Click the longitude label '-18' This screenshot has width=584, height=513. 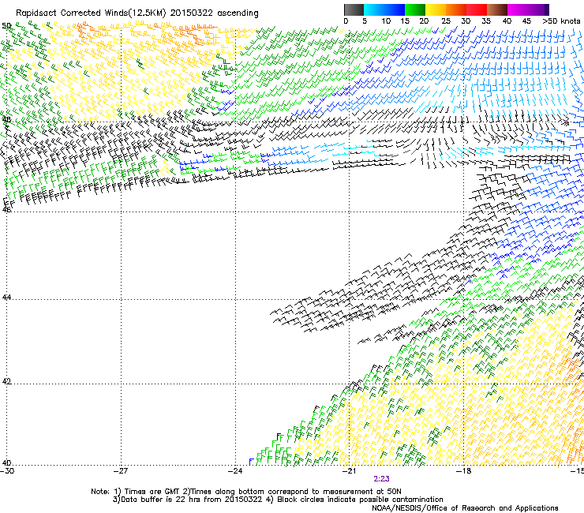[x=464, y=471]
